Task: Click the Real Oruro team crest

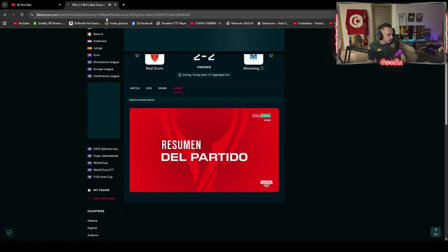Action: pos(155,58)
